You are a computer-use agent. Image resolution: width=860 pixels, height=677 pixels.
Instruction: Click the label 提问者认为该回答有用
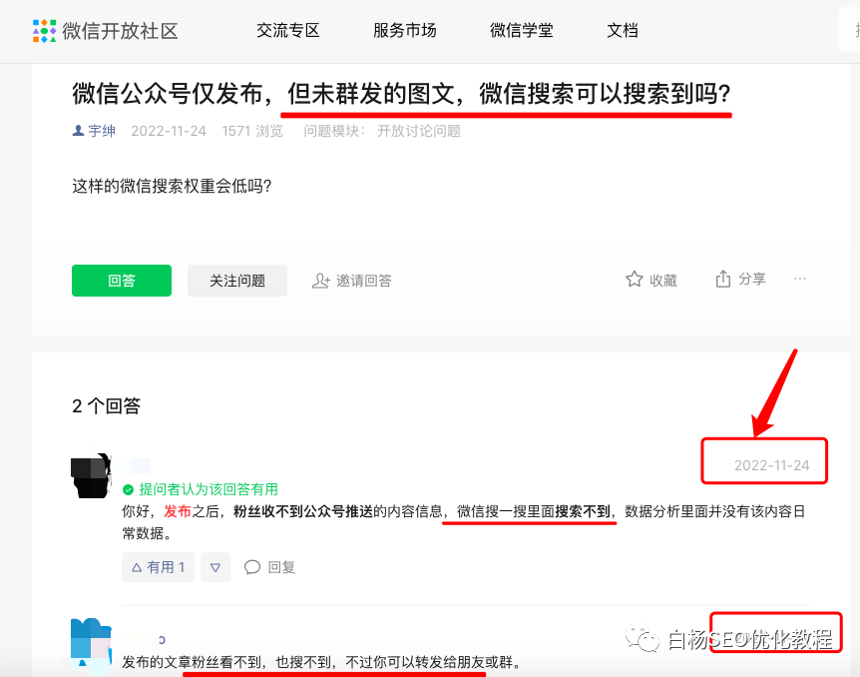coord(209,489)
